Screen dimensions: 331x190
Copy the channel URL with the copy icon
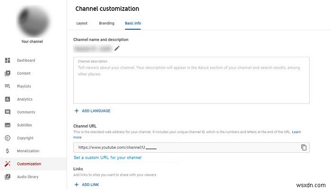304,147
